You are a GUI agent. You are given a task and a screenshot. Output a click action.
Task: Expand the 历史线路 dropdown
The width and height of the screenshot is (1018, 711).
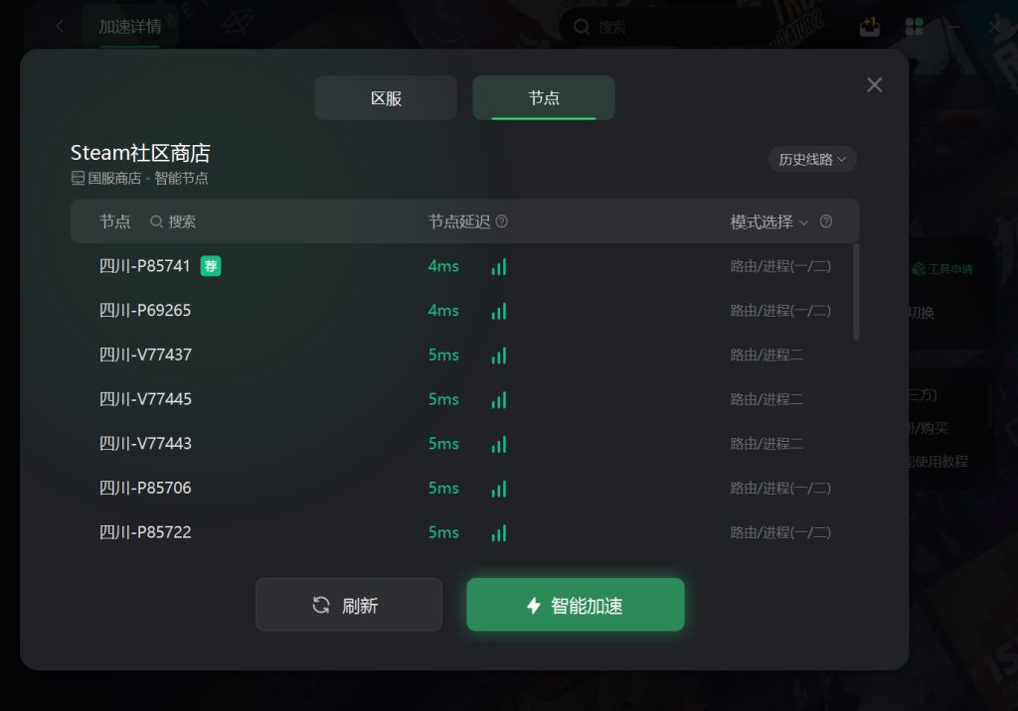click(812, 160)
